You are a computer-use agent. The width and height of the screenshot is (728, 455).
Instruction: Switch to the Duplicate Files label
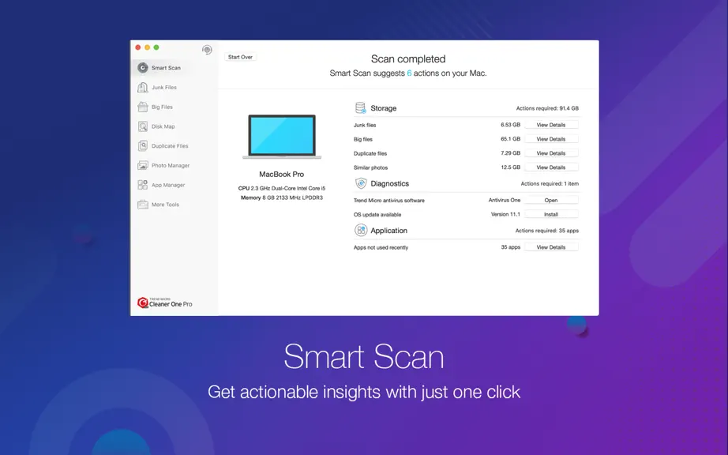(170, 146)
